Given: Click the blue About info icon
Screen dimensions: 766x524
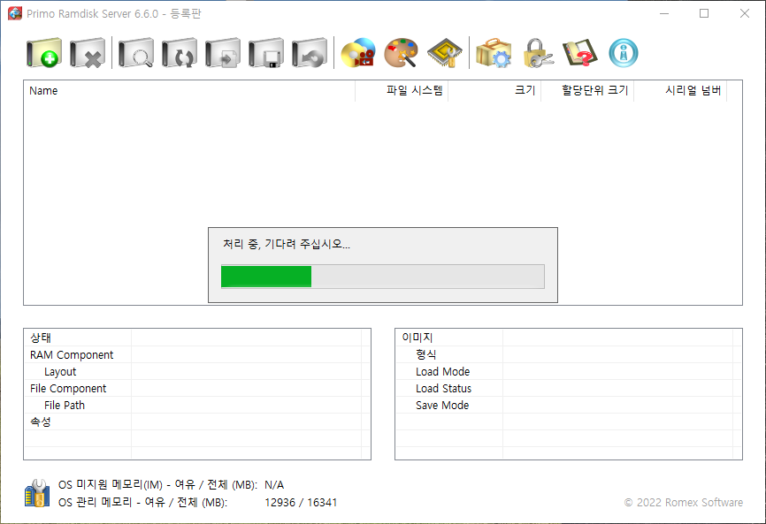Looking at the screenshot, I should tap(624, 53).
